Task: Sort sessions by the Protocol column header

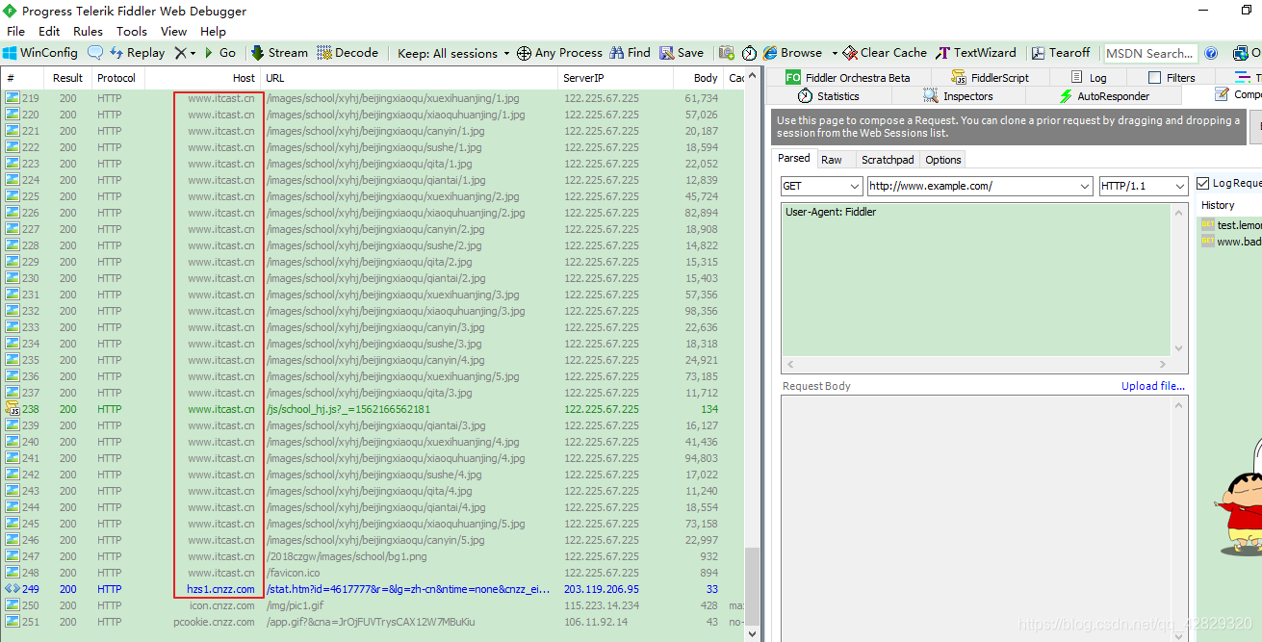Action: click(x=116, y=78)
